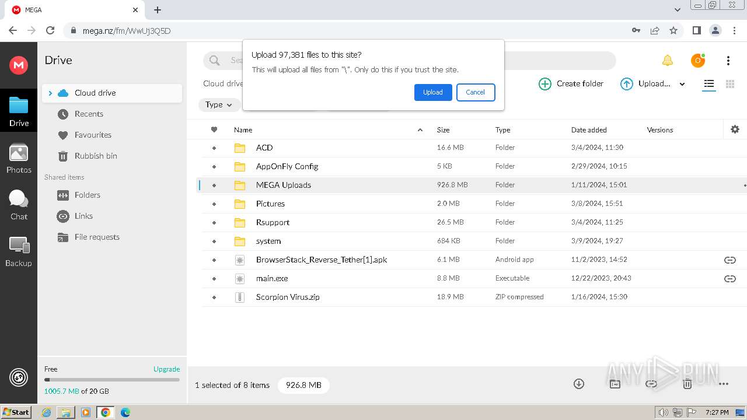Screen dimensions: 747x420
Task: Bookmark this page with star
Action: [x=673, y=30]
